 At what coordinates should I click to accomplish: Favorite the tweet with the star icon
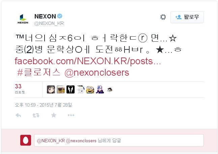54,115
